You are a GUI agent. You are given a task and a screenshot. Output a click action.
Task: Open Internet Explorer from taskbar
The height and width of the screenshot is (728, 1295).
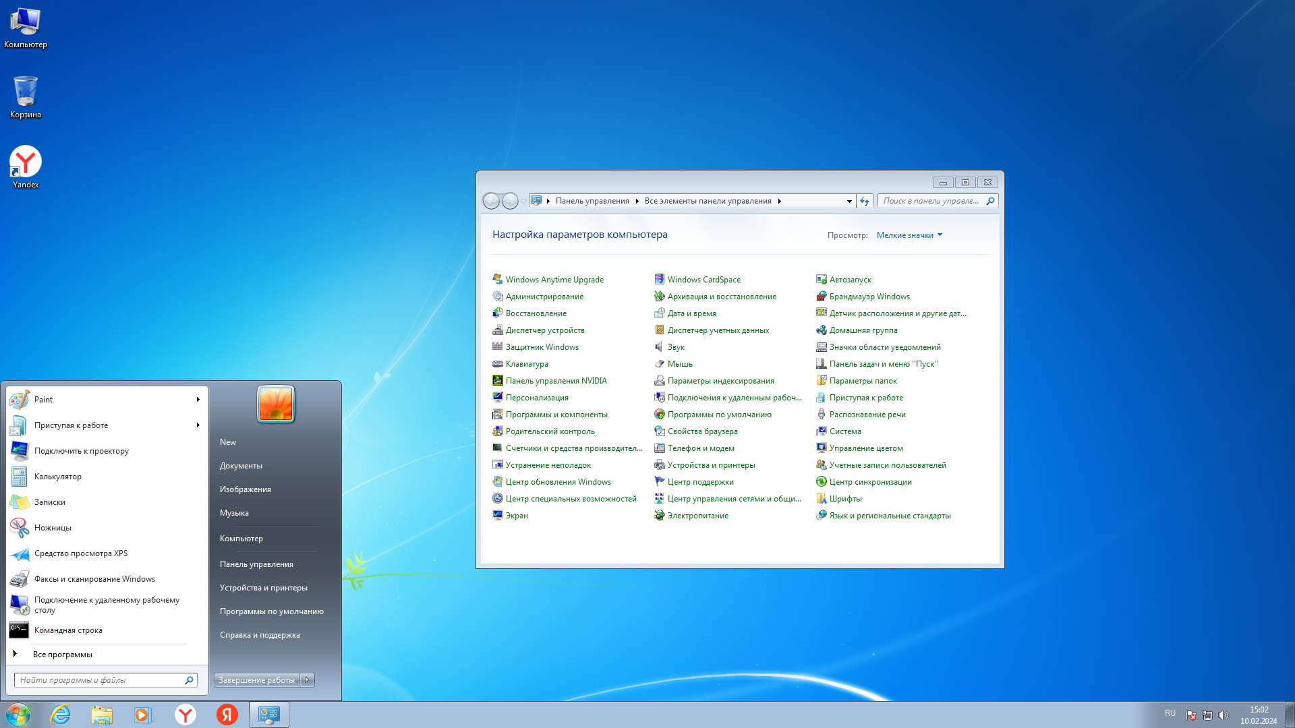coord(61,715)
